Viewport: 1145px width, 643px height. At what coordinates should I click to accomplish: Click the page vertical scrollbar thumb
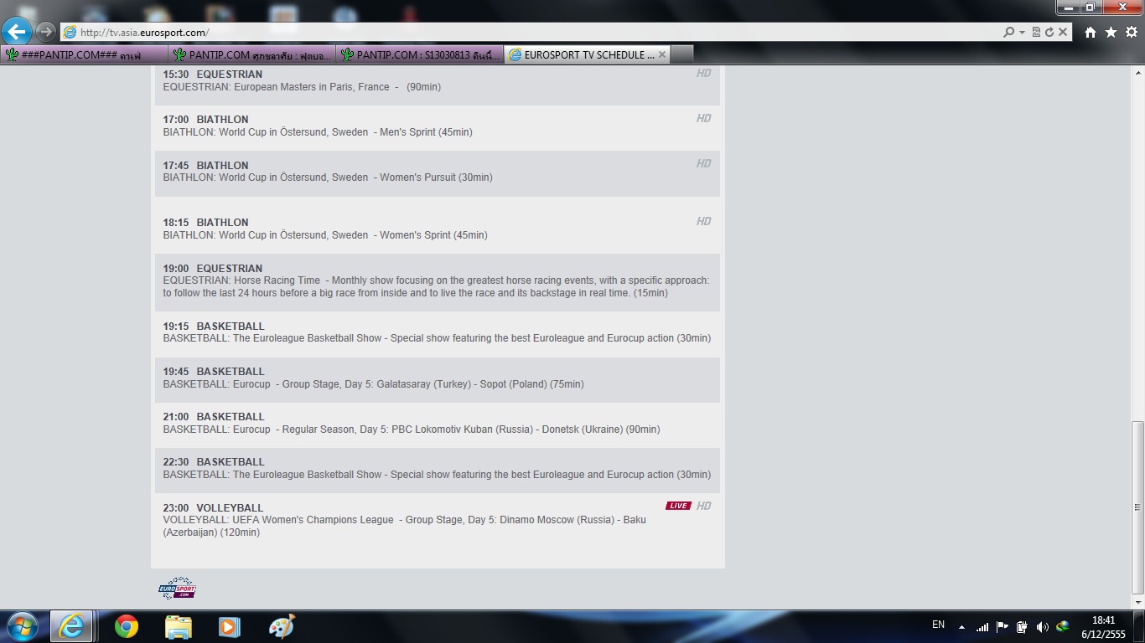(1138, 507)
